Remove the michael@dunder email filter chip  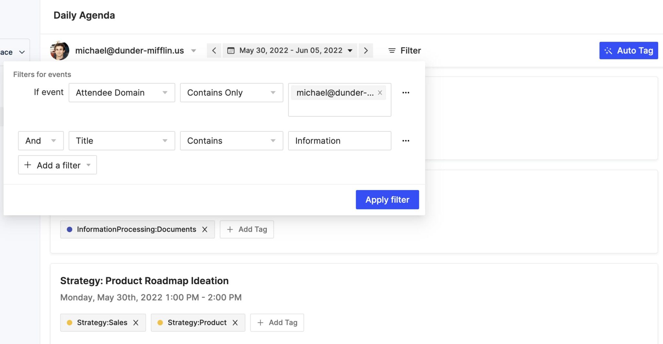click(379, 92)
